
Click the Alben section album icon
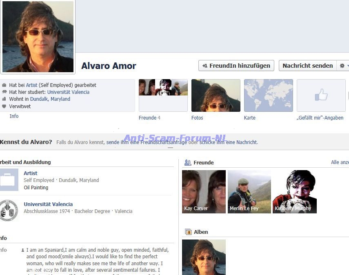[x=188, y=232]
